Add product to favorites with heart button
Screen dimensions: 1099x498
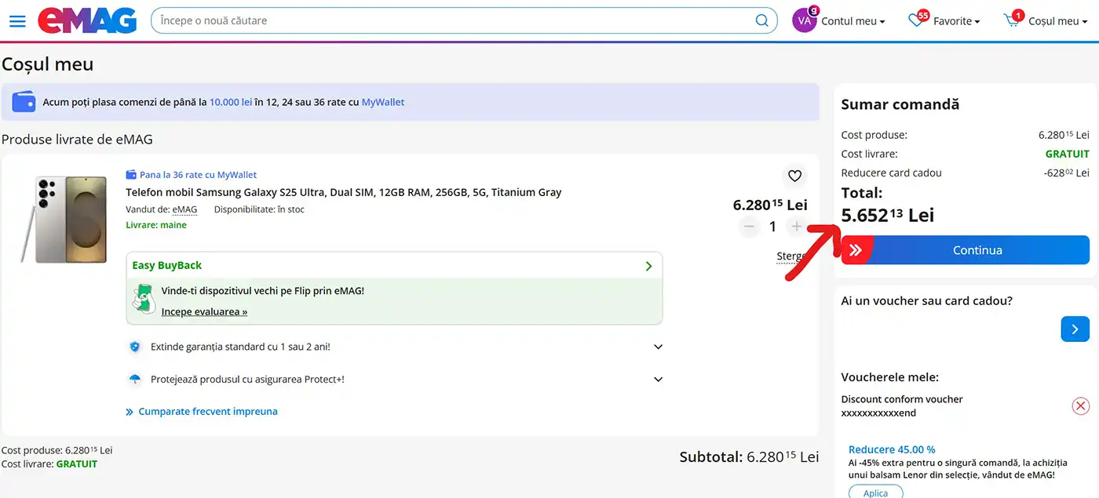794,176
